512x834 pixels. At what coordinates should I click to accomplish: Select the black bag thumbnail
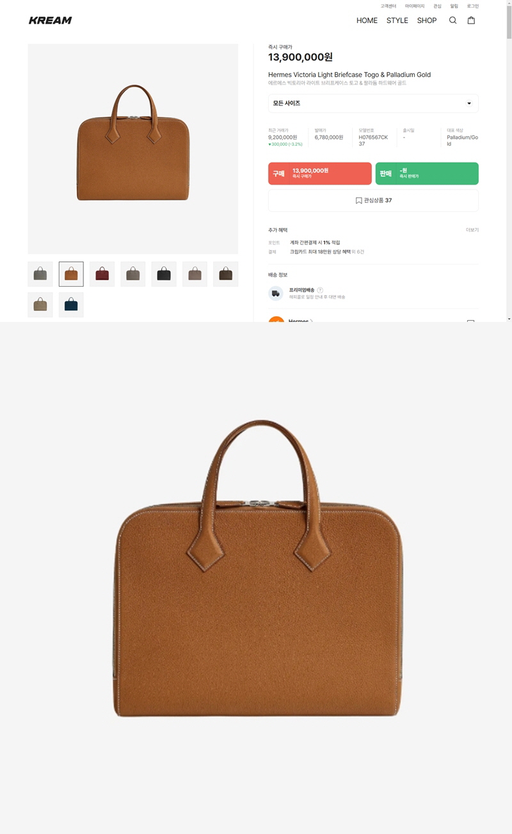[164, 274]
